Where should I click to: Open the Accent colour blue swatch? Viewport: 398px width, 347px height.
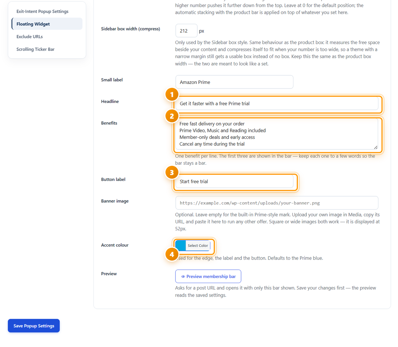[181, 245]
